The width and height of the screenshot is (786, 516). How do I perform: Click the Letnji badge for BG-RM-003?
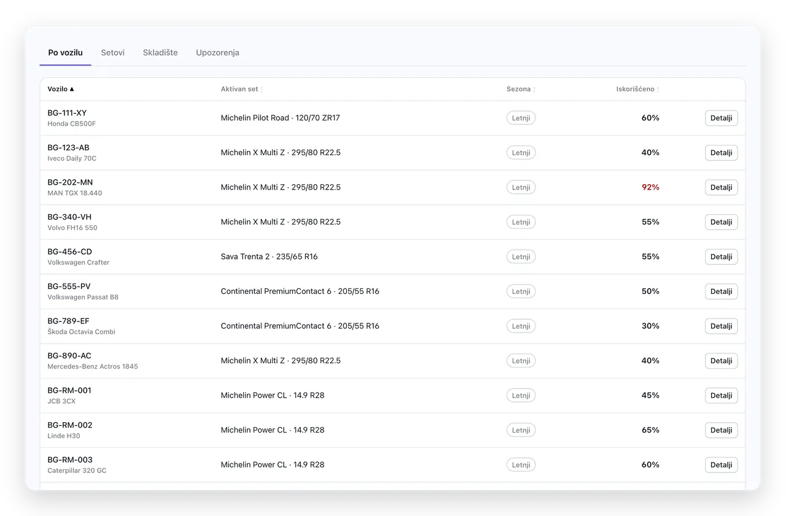click(x=521, y=464)
